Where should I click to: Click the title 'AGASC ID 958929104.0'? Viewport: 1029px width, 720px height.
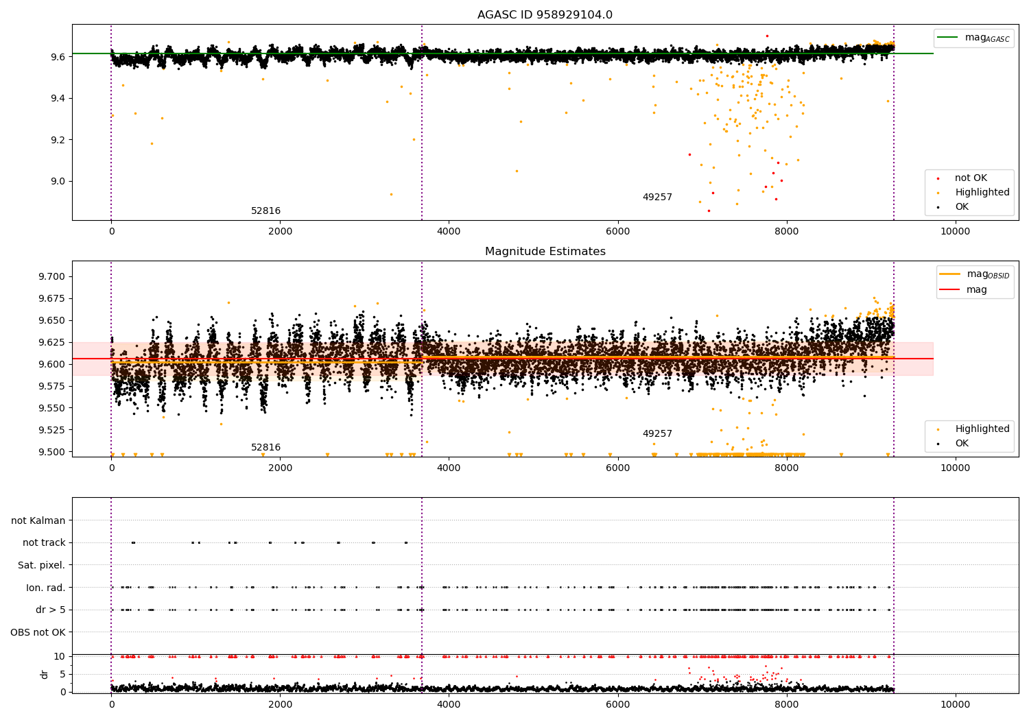click(x=545, y=15)
